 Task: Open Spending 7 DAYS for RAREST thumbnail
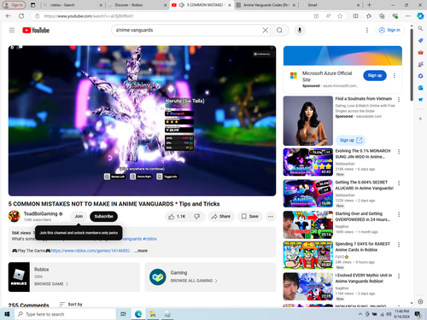[x=308, y=255]
